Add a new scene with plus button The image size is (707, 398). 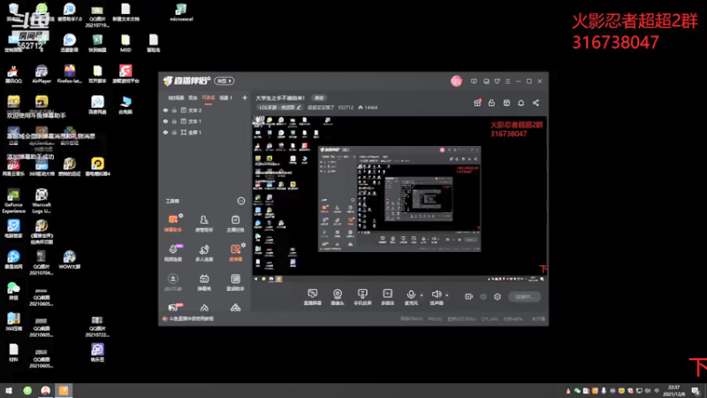pos(245,97)
